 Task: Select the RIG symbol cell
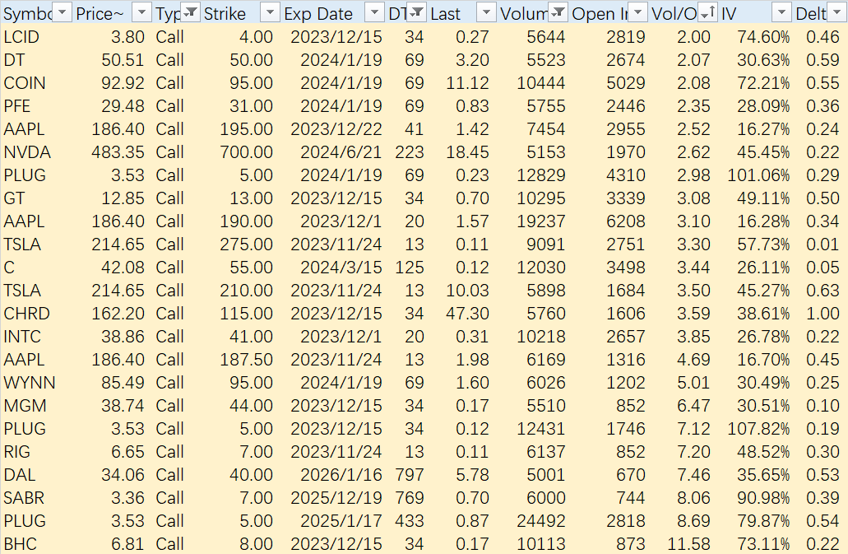click(16, 452)
